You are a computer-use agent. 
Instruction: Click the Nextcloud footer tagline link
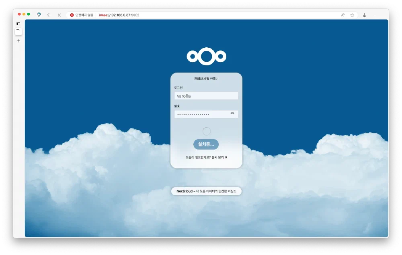coord(206,191)
